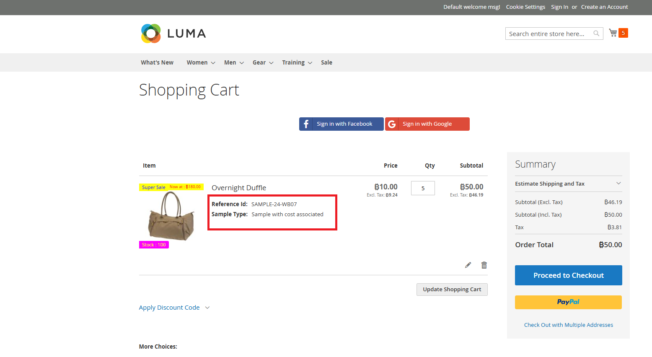This screenshot has width=652, height=357.
Task: Click Proceed to Checkout button
Action: 568,275
